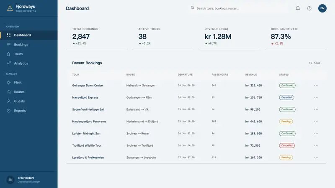The image size is (335, 188).
Task: Open Erik Nordahl profile name
Action: coord(26,178)
